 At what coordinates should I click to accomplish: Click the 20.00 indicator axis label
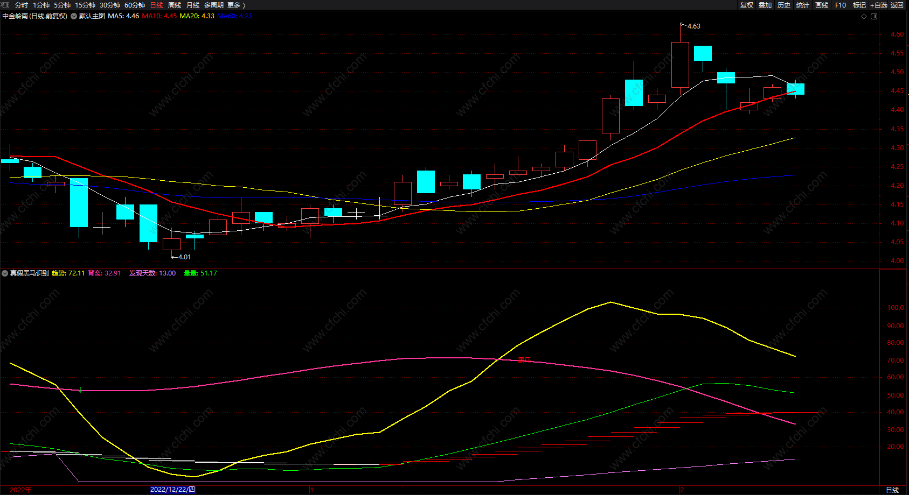[x=896, y=447]
